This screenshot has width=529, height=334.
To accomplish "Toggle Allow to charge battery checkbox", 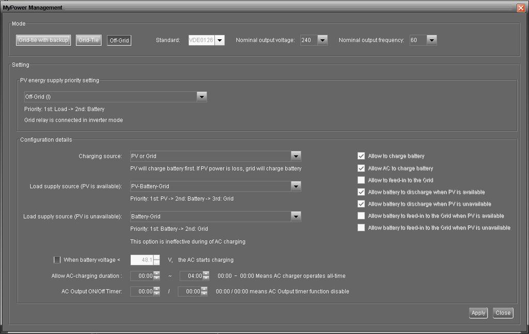I will 361,156.
